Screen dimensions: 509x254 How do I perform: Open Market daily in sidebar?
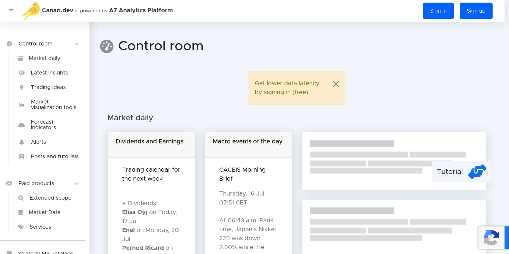tap(44, 58)
